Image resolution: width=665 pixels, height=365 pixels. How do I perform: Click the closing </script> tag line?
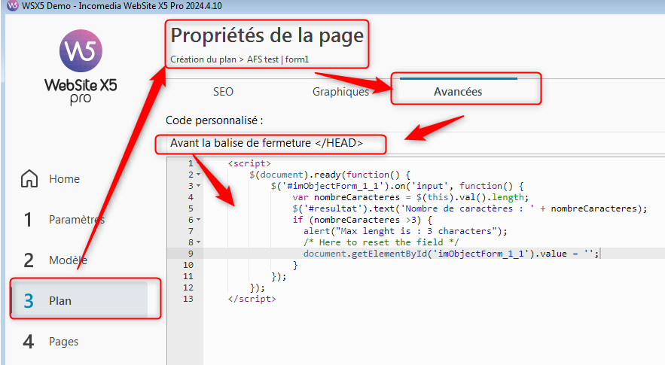(252, 299)
